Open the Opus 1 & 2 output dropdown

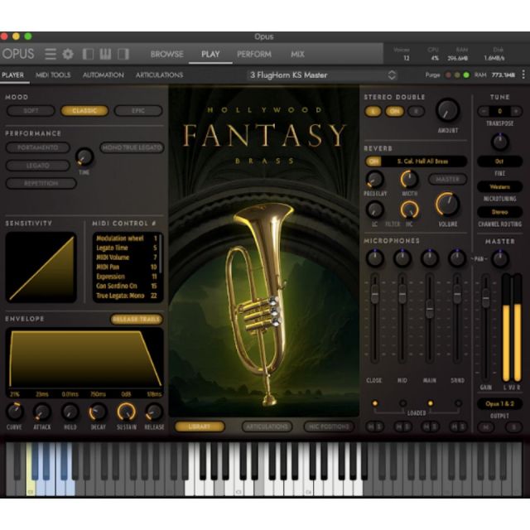coord(499,403)
